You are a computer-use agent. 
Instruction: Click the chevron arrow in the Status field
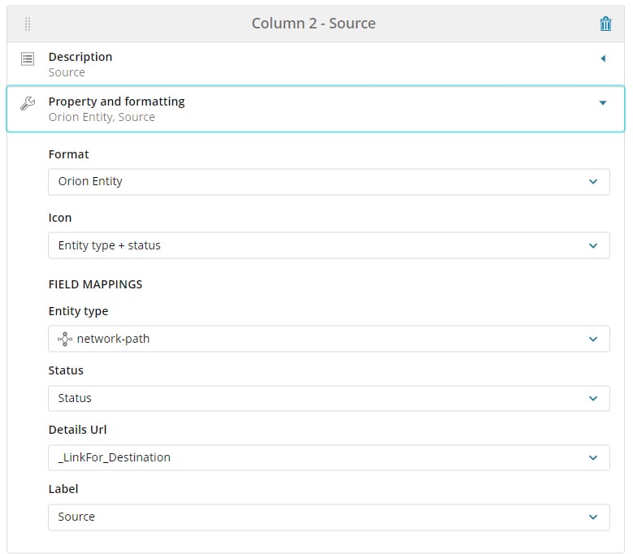(x=593, y=398)
